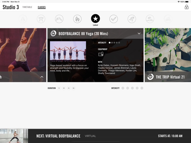The width and height of the screenshot is (191, 143).
Task: Select the weightlifting strength category icon
Action: click(41, 19)
